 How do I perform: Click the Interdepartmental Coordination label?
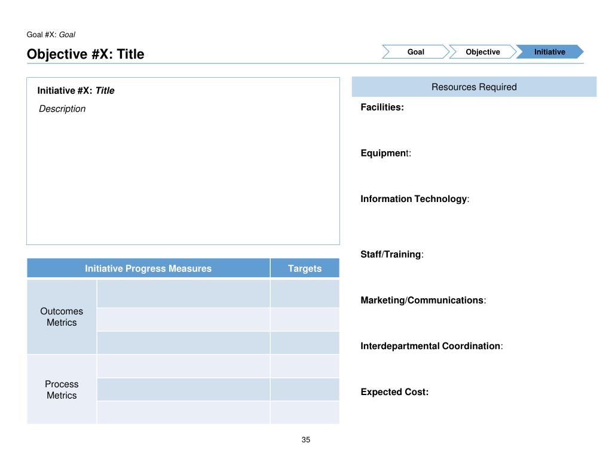[x=431, y=346]
